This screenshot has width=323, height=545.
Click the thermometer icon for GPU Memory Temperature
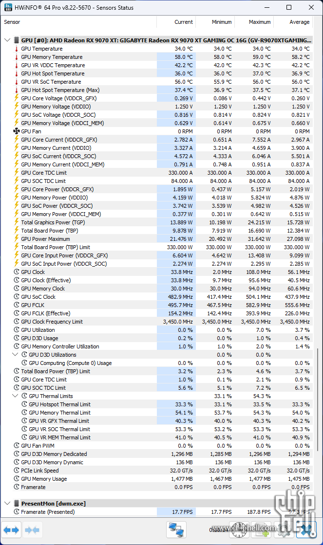point(17,57)
